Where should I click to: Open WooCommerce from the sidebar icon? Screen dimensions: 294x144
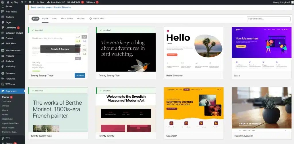[x=3, y=50]
